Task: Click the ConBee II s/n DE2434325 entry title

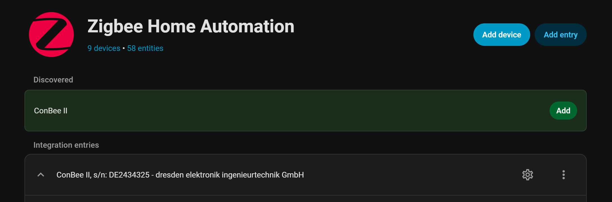Action: tap(180, 175)
